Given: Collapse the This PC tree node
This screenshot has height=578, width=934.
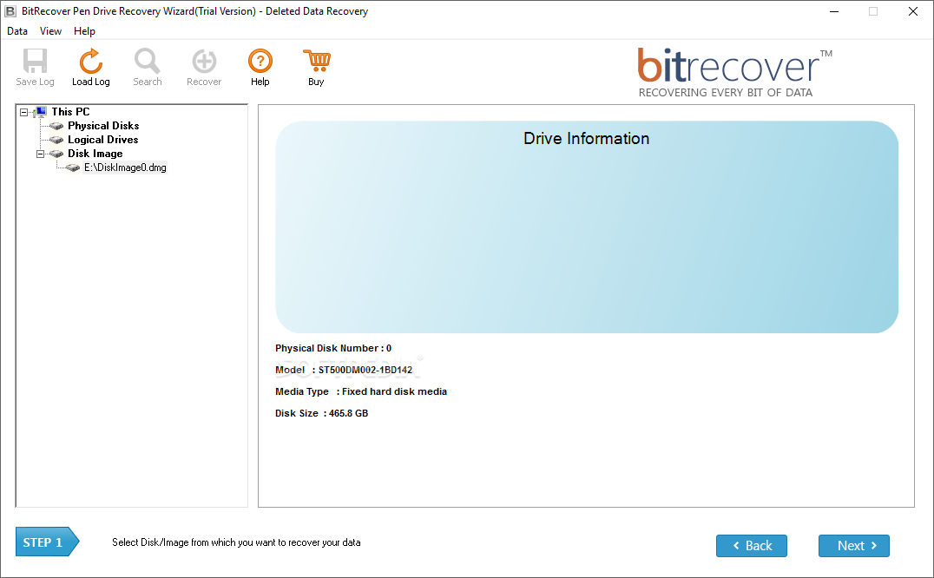Looking at the screenshot, I should pos(23,112).
